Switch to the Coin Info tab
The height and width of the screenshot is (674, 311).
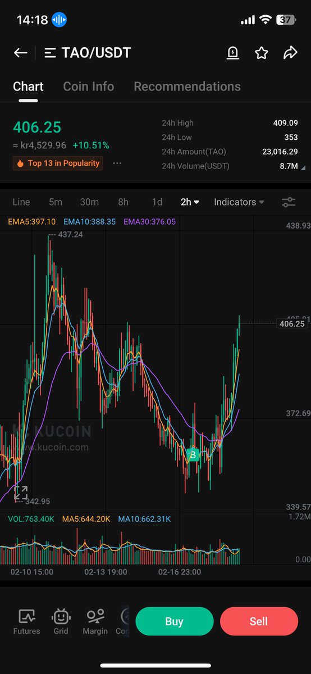pos(88,86)
